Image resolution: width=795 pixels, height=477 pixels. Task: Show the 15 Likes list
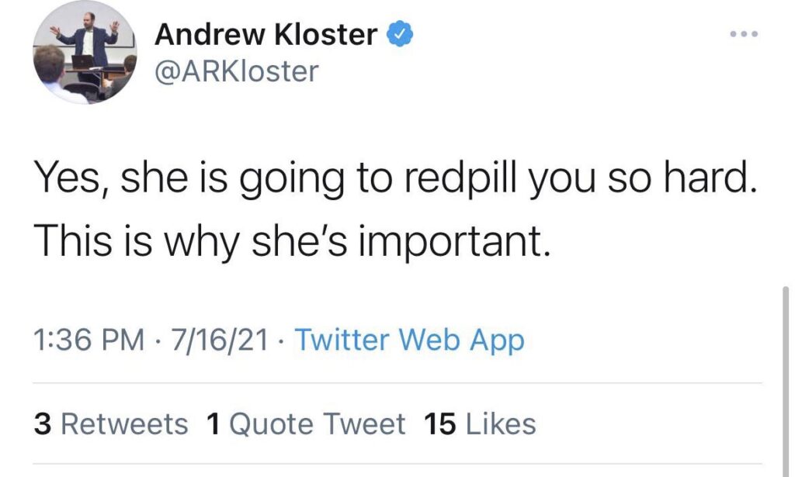(x=480, y=424)
